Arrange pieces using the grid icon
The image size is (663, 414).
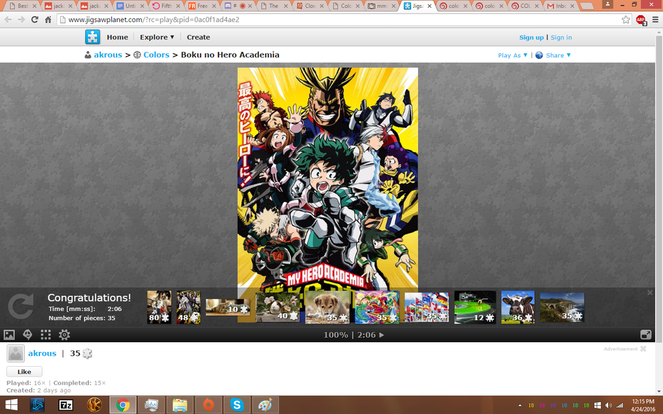(x=46, y=335)
